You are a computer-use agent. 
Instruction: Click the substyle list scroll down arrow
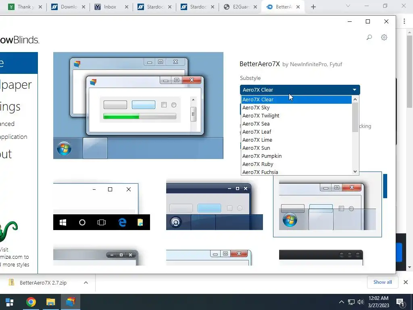tap(355, 171)
